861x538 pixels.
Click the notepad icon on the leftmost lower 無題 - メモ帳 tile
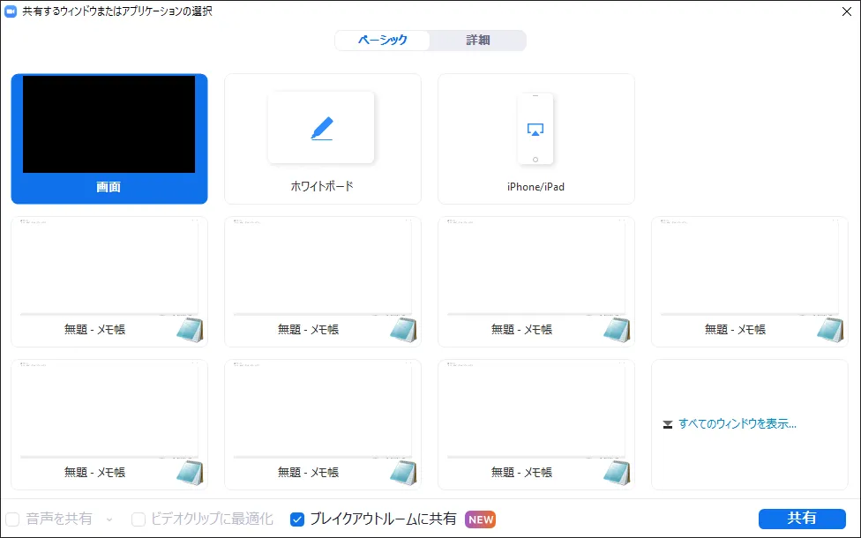(x=191, y=472)
